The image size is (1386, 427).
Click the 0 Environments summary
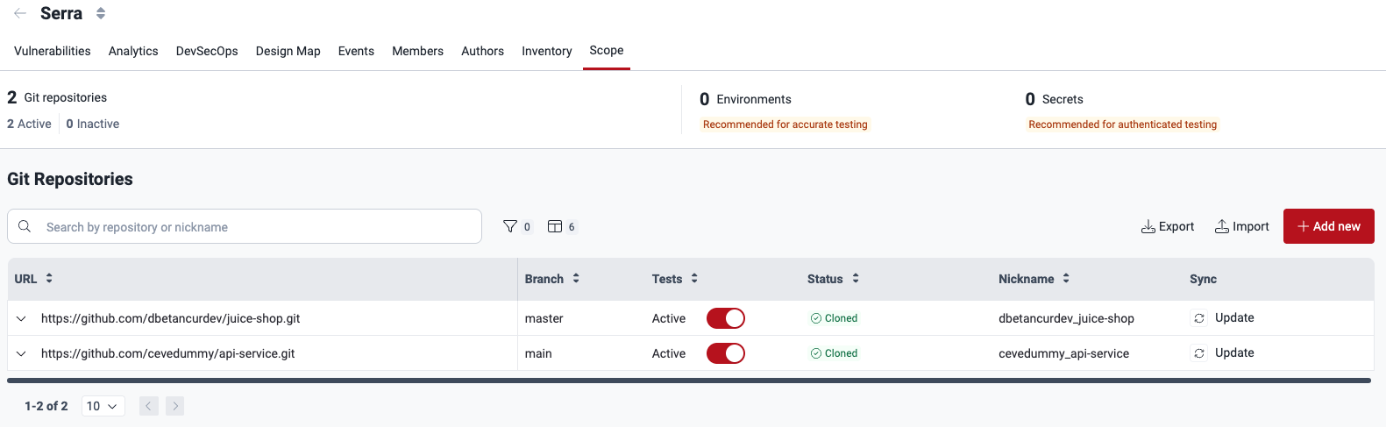point(745,99)
